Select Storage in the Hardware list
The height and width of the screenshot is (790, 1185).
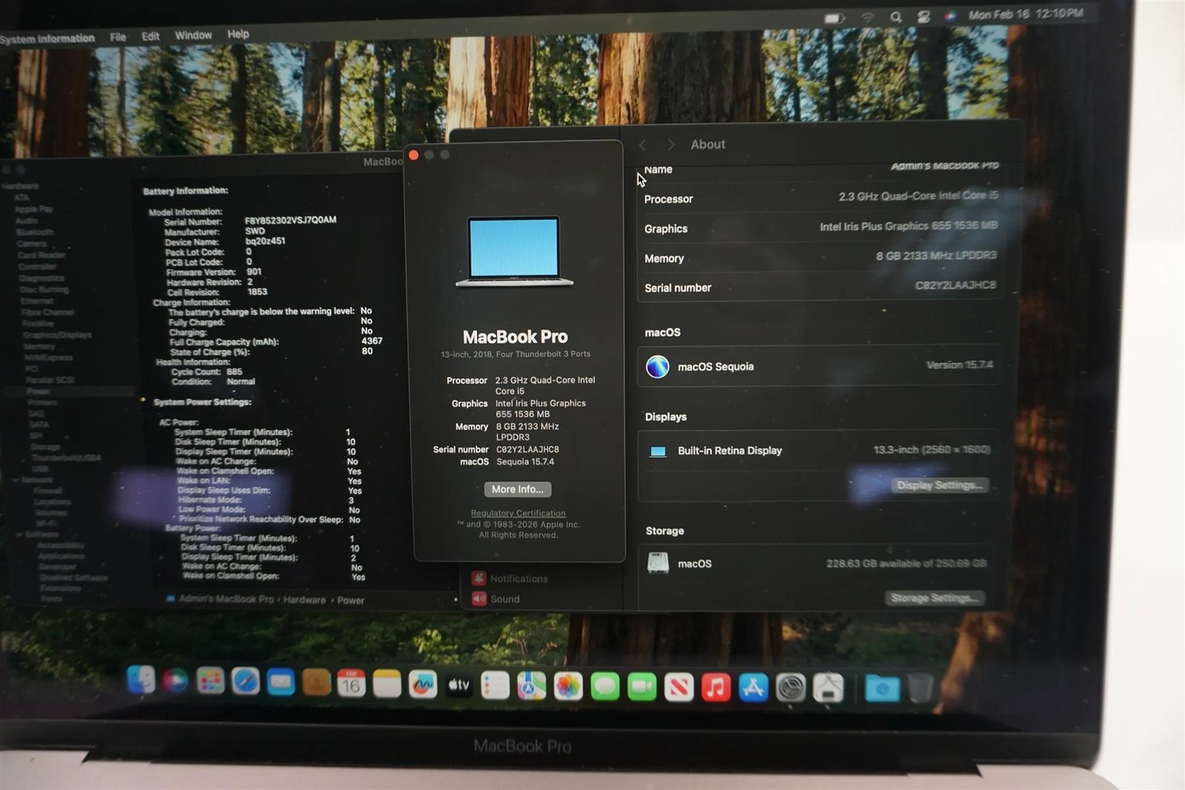click(x=45, y=446)
